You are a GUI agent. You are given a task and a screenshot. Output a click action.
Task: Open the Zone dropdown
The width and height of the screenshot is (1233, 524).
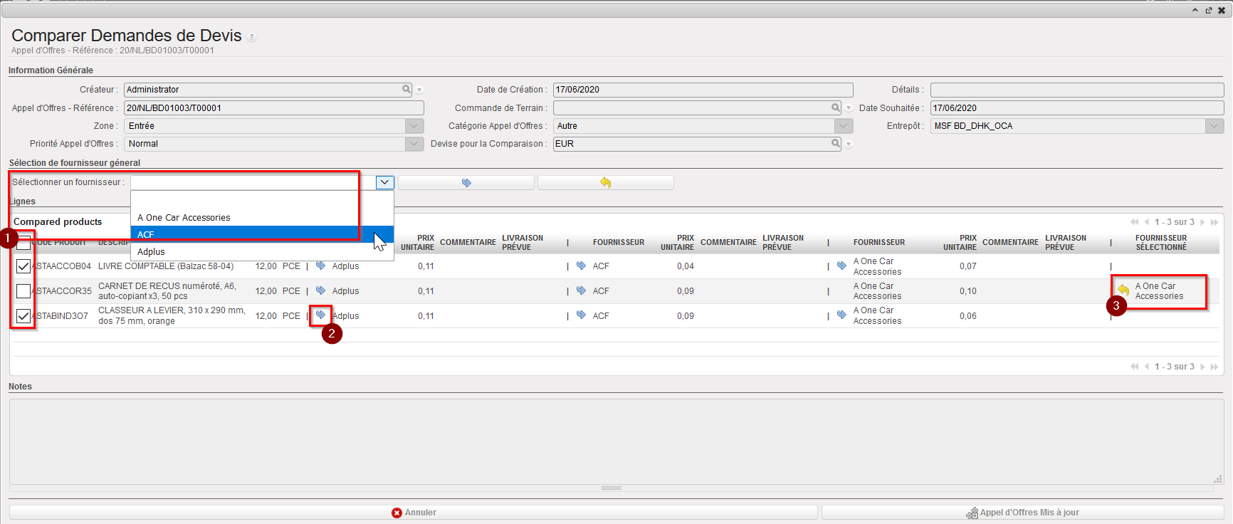414,126
